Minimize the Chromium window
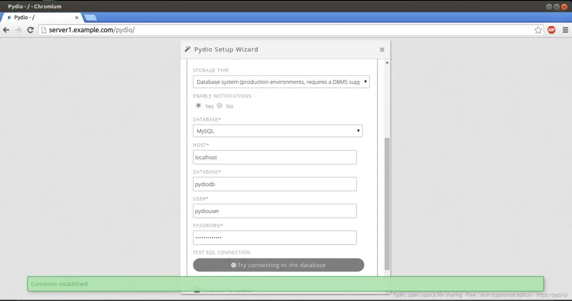The height and width of the screenshot is (301, 572). click(549, 7)
